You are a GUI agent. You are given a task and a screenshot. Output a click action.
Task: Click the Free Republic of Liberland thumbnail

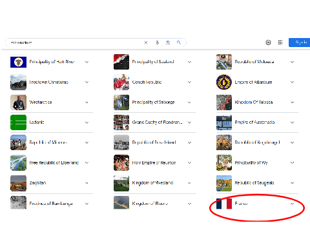tap(18, 162)
